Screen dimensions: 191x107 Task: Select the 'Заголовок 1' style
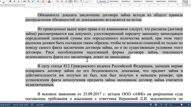click(x=126, y=1)
